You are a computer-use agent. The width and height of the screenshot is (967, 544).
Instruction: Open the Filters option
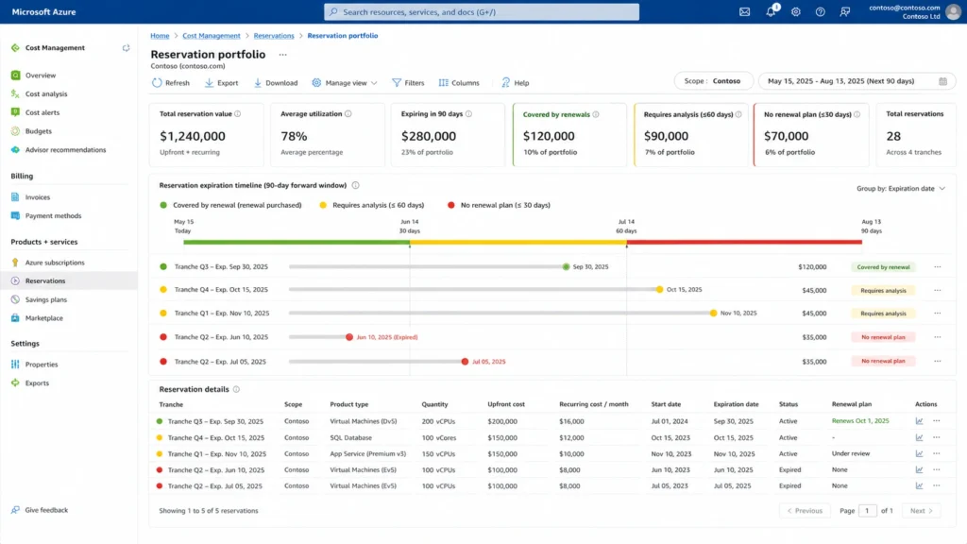coord(408,83)
